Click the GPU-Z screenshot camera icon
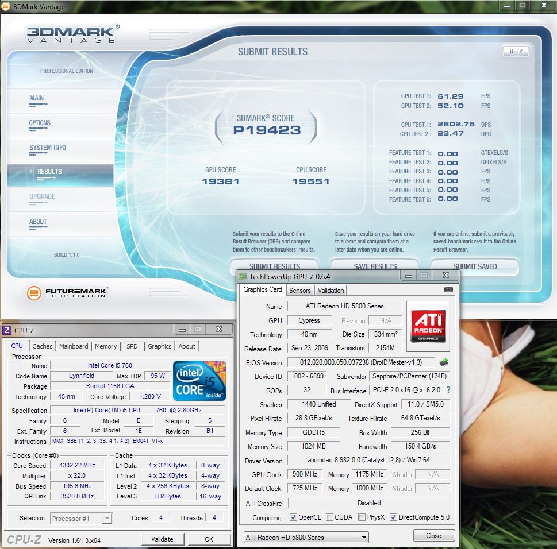Viewport: 557px width, 549px height. click(448, 289)
